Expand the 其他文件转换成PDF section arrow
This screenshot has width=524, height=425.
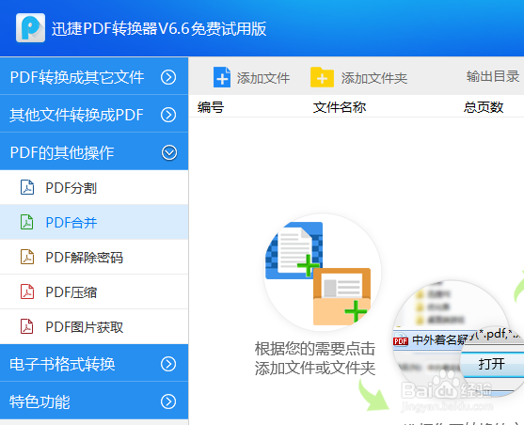(x=168, y=115)
